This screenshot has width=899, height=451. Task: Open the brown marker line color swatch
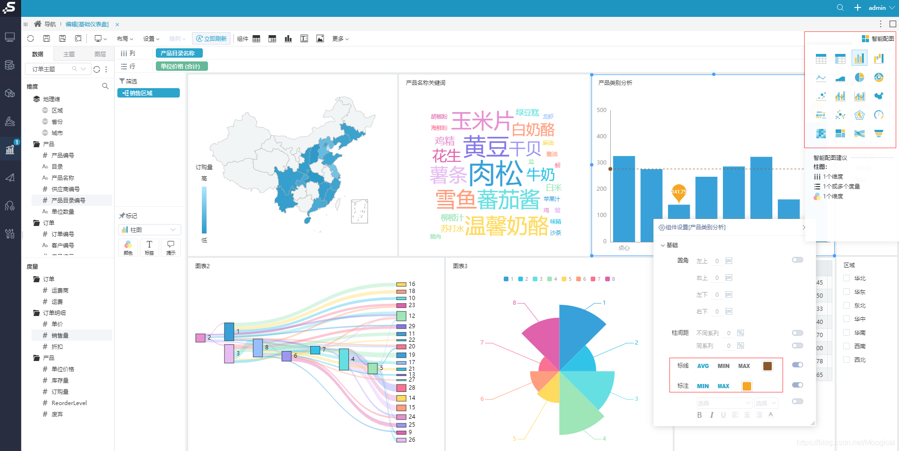(x=768, y=366)
